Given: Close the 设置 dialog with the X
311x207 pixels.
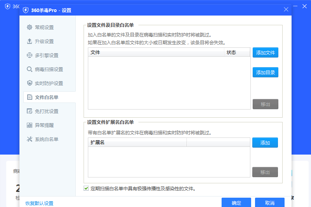Looking at the screenshot, I should tap(286, 9).
